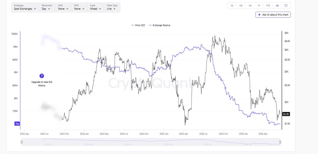Click the 2023 Apr x-axis label
Screen dimensions: 318x154
coord(25,134)
